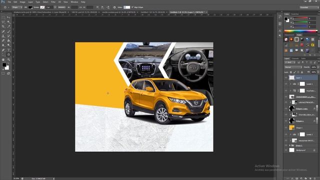The width and height of the screenshot is (320, 180).
Task: Open the Window menu
Action: (x=74, y=2)
